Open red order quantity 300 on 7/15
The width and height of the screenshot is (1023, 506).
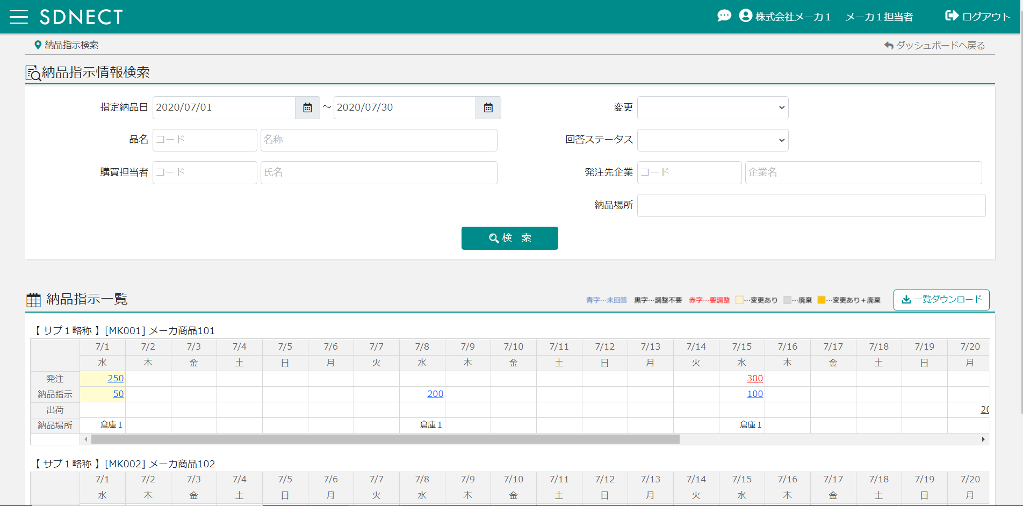755,378
